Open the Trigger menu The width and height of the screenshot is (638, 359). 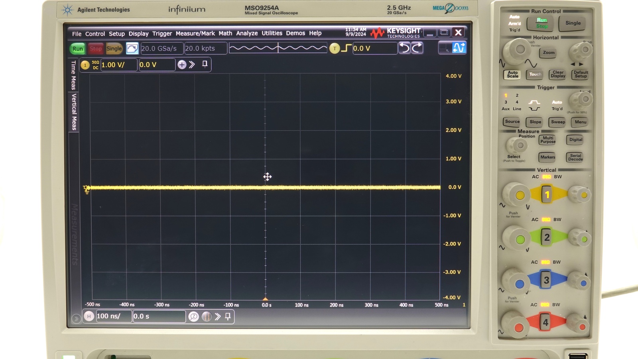[x=162, y=34]
